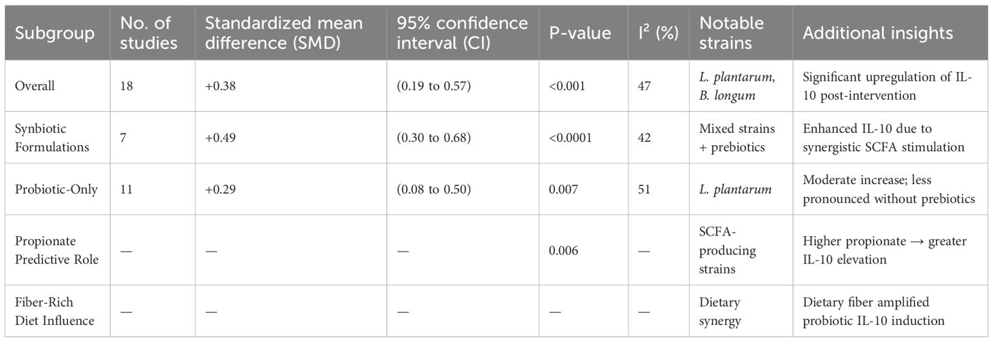Click the 0.007 P-value cell
This screenshot has height=342, width=993.
[x=564, y=189]
